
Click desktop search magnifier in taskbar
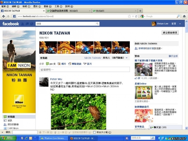pyautogui.click(x=153, y=138)
